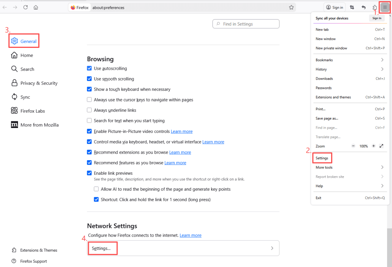Image resolution: width=392 pixels, height=267 pixels.
Task: Click the zoom in plus icon
Action: (373, 146)
